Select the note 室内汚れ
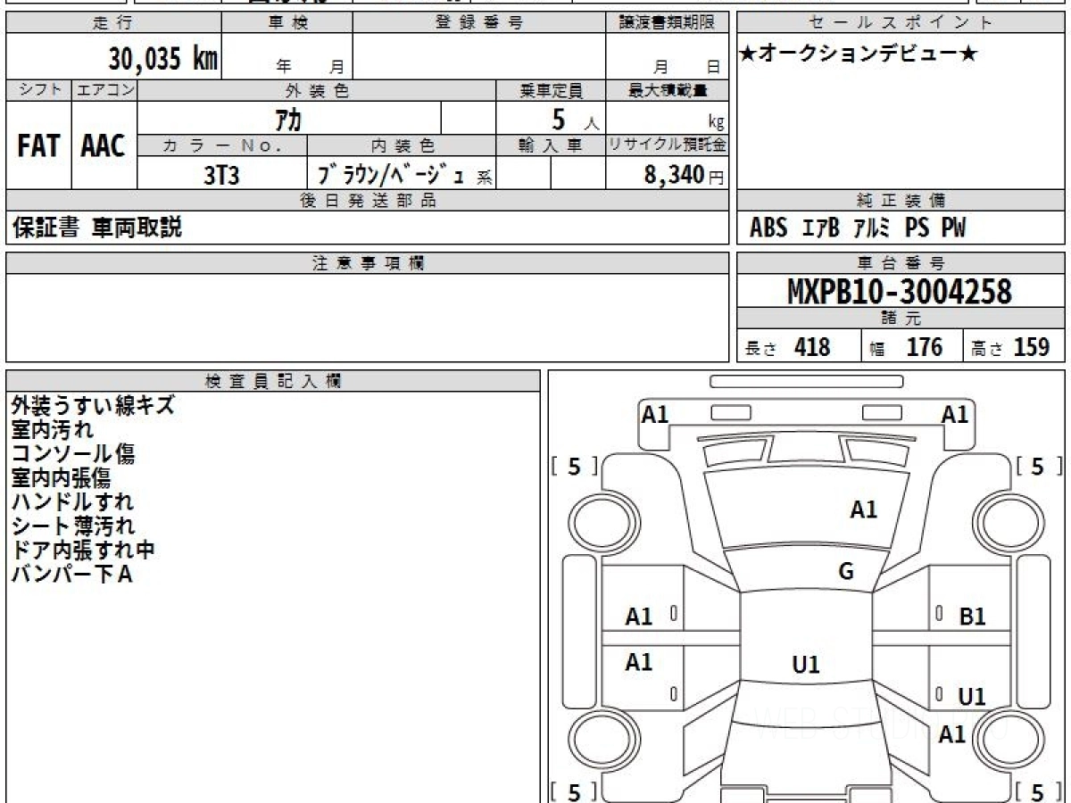Image resolution: width=1071 pixels, height=803 pixels. click(52, 430)
